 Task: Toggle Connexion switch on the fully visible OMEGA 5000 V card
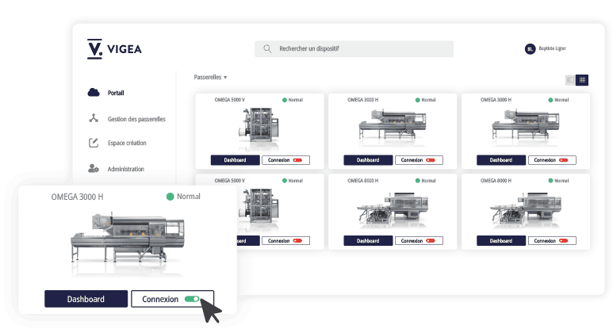pyautogui.click(x=297, y=160)
